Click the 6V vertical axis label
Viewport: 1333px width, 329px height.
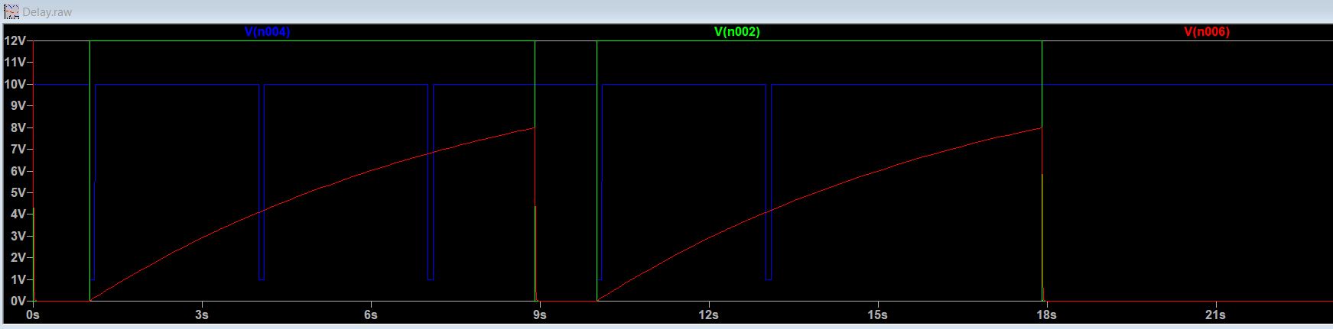click(18, 171)
